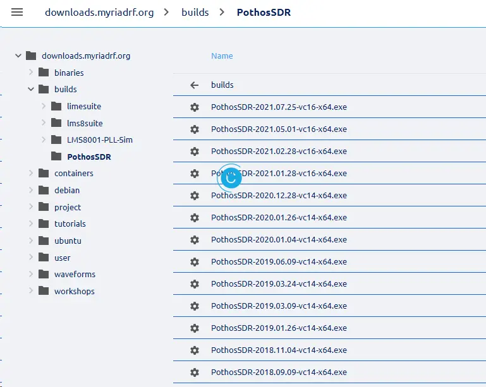
Task: Select PothosSDR breadcrumb
Action: [x=264, y=13]
